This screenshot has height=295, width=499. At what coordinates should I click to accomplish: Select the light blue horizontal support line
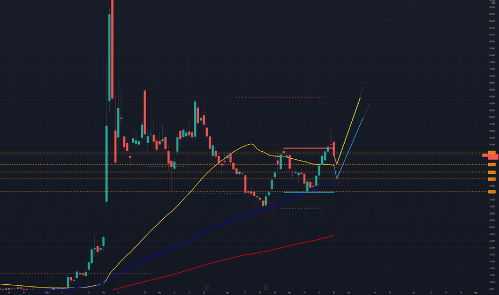coord(309,193)
